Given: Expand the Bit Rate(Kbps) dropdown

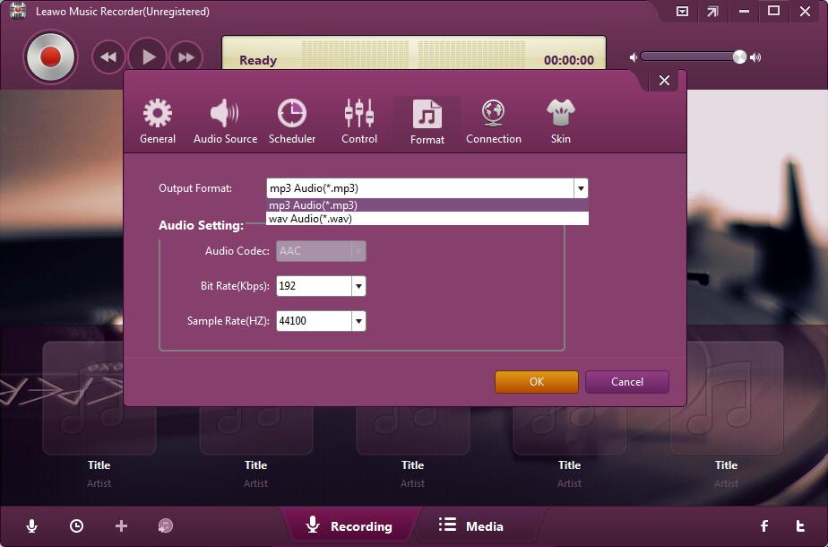Looking at the screenshot, I should point(358,286).
